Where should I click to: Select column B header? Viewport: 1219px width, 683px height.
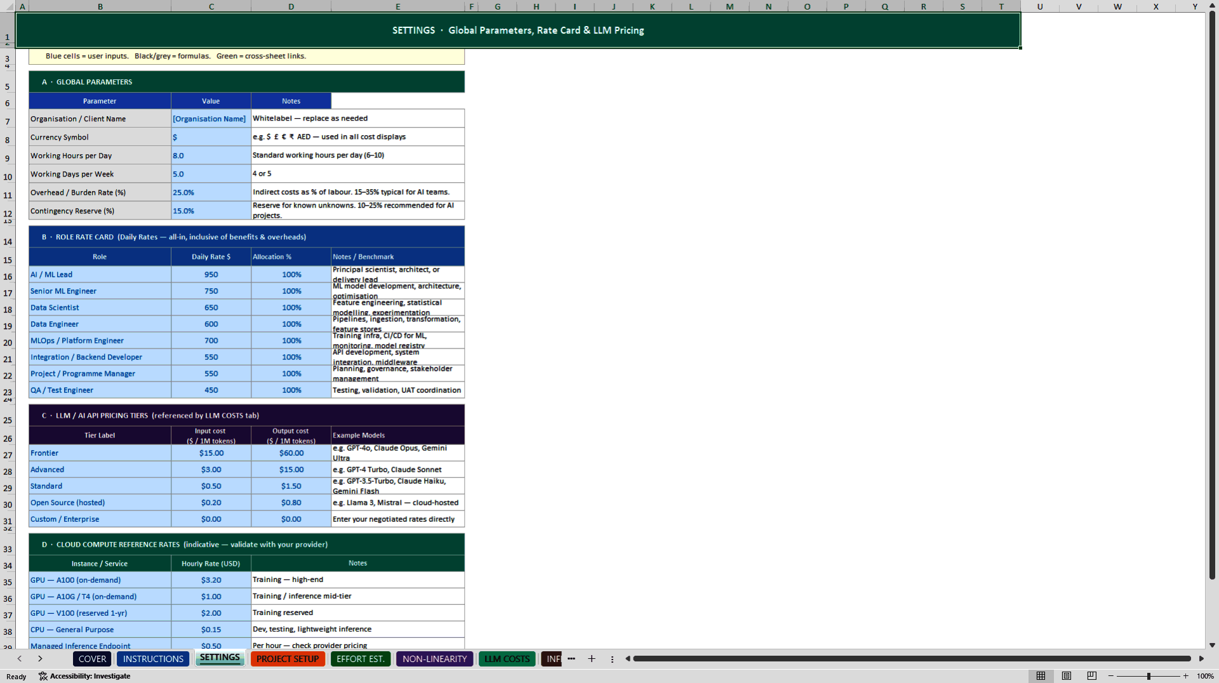pyautogui.click(x=100, y=6)
